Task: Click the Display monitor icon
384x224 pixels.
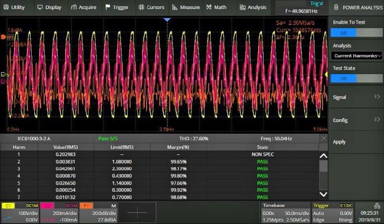Action: point(40,7)
